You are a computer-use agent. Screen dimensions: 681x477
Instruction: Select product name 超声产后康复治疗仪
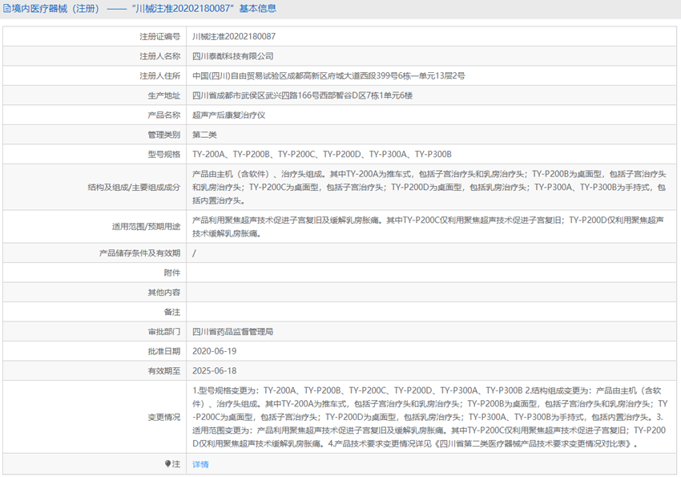229,115
